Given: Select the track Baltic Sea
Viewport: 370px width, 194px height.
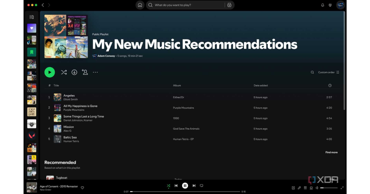Looking at the screenshot, I should (x=70, y=137).
